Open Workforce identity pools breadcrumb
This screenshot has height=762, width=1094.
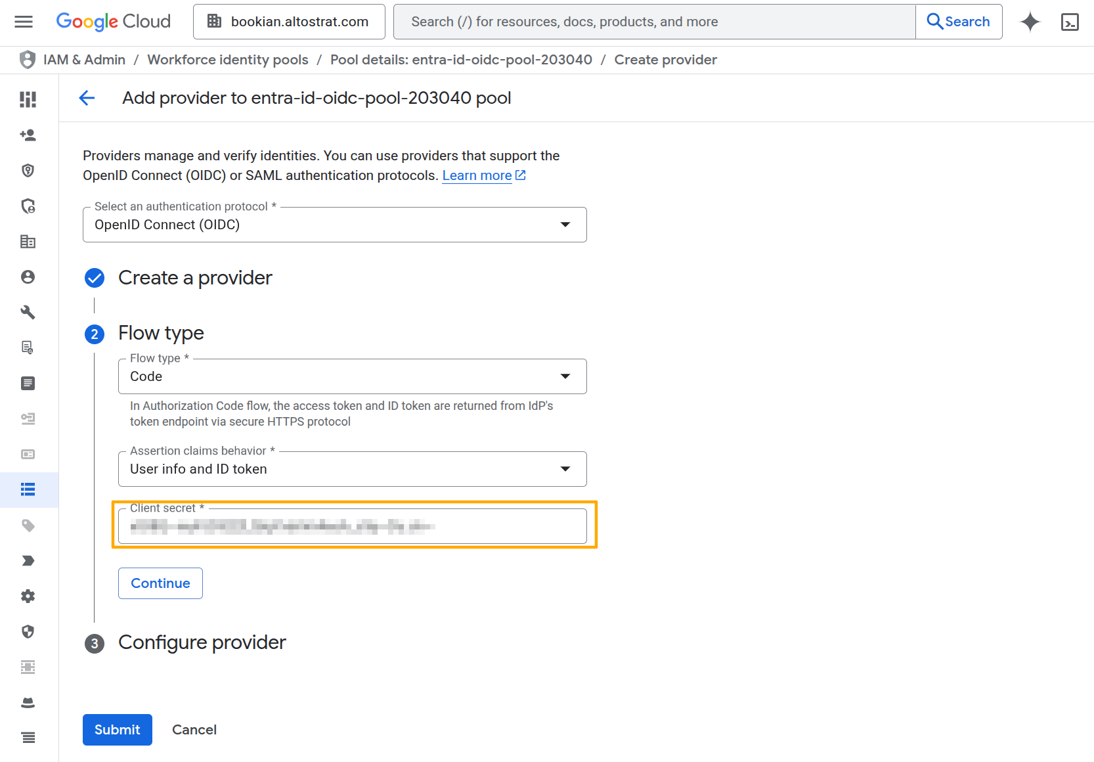(227, 59)
